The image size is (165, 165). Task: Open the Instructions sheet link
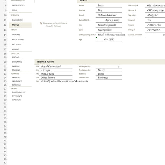pyautogui.click(x=18, y=5)
